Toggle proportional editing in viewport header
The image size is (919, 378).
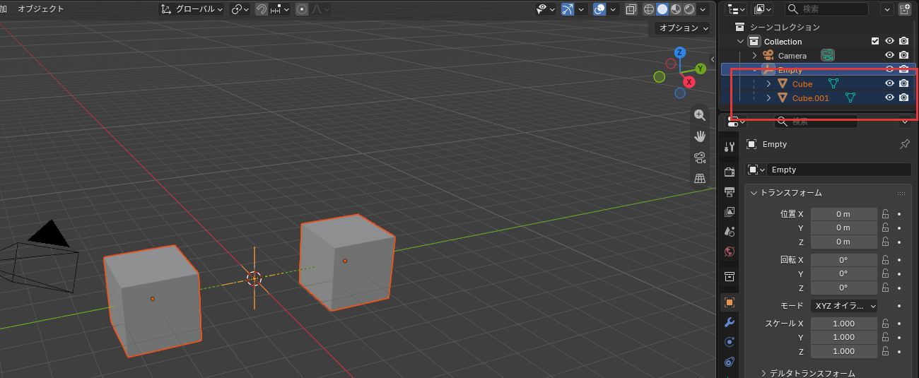coord(302,9)
